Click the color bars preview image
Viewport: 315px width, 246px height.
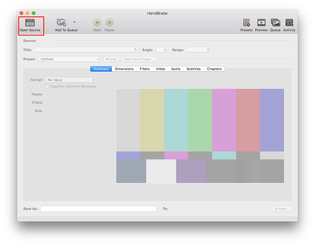tap(200, 136)
